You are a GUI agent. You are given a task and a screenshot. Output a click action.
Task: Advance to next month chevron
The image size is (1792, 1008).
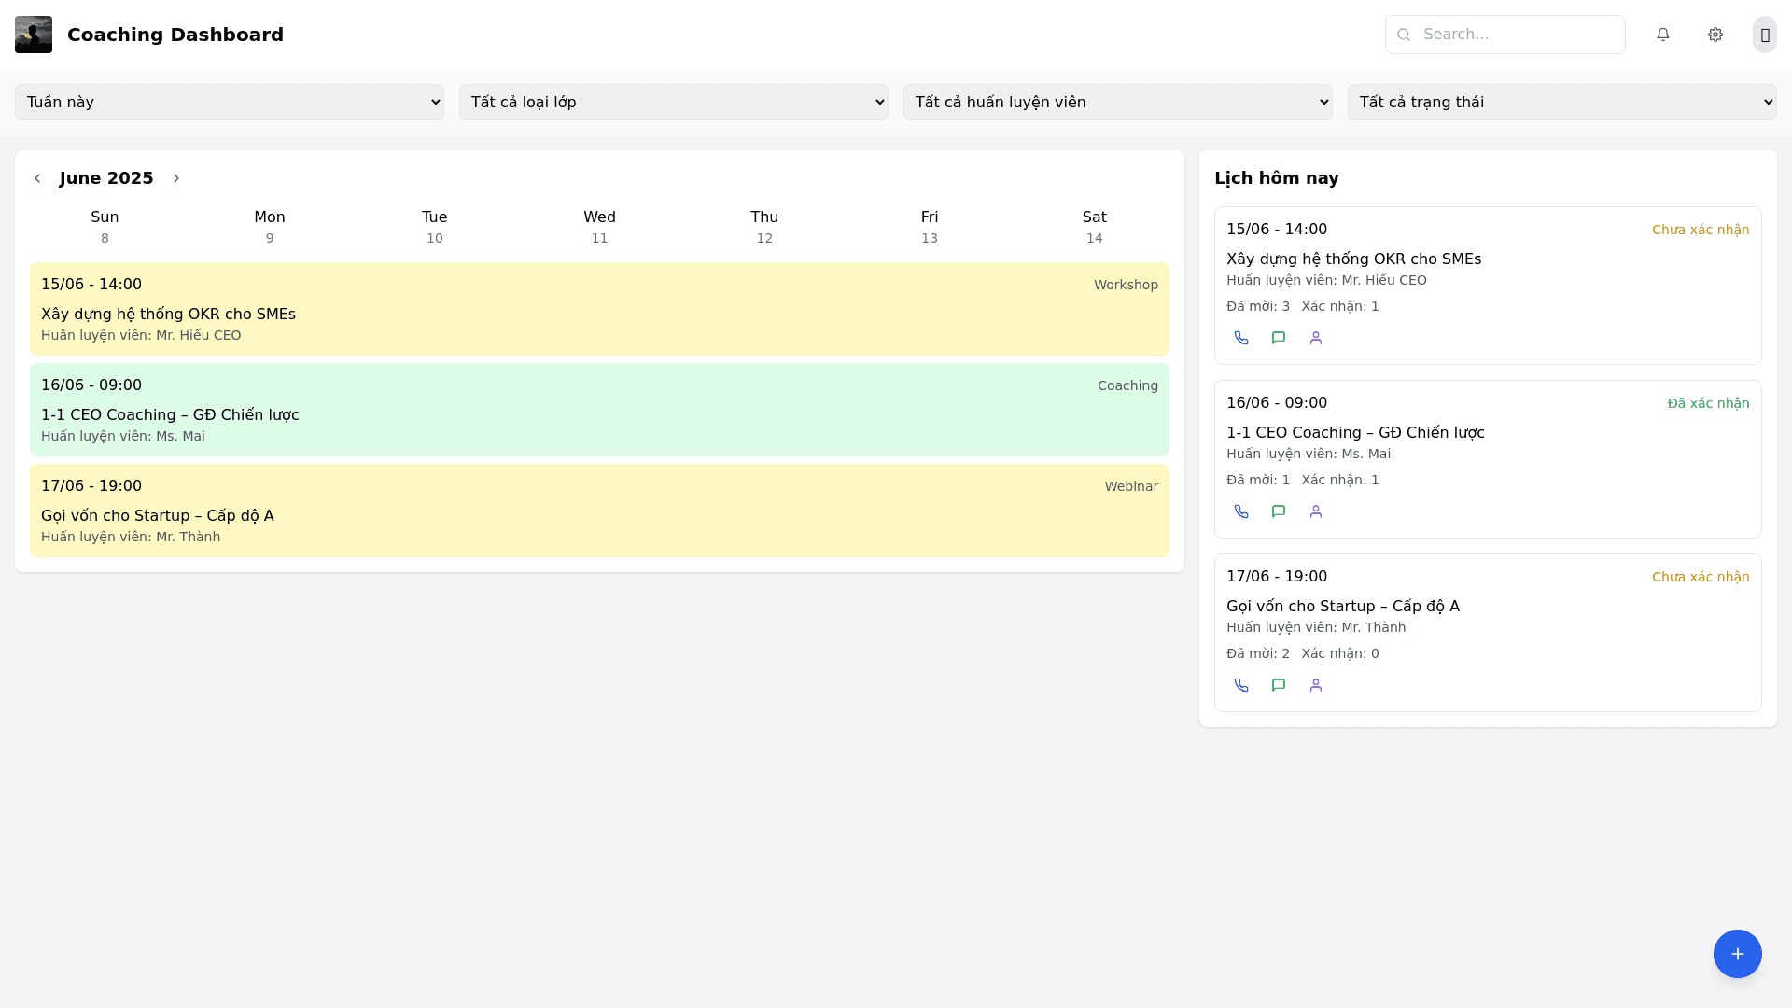(x=175, y=178)
